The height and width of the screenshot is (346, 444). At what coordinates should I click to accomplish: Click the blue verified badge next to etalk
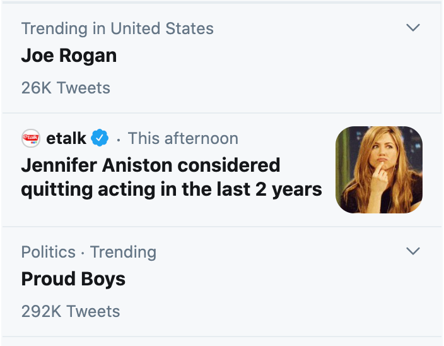click(100, 138)
